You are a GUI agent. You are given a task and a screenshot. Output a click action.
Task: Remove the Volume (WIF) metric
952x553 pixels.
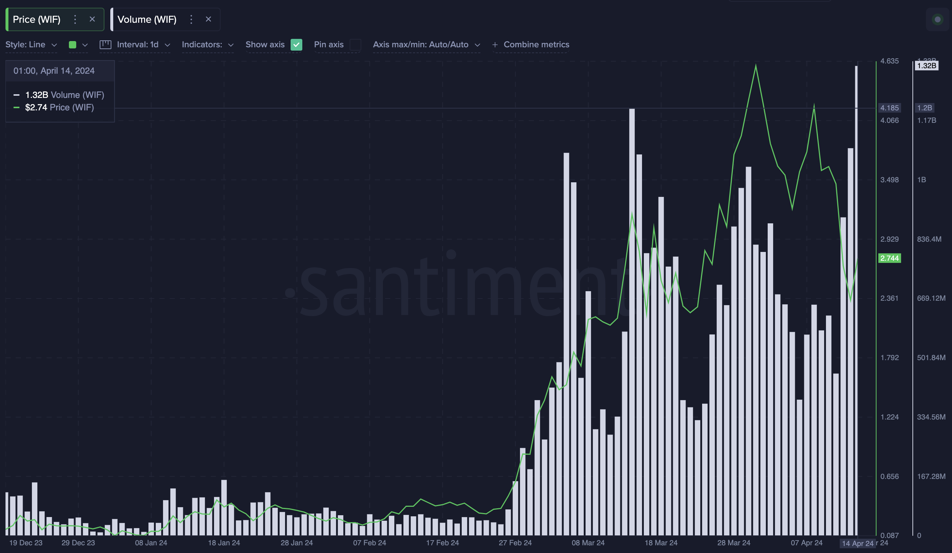point(209,19)
